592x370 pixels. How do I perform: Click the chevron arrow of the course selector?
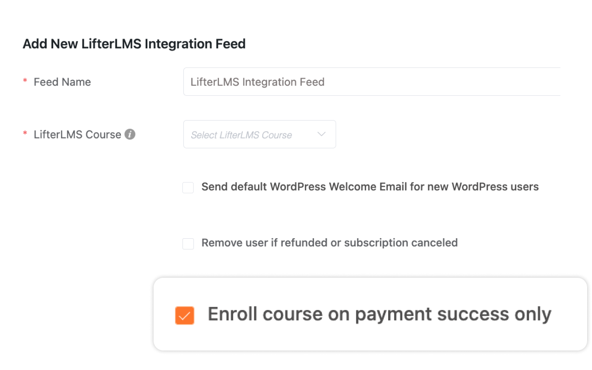(x=321, y=134)
